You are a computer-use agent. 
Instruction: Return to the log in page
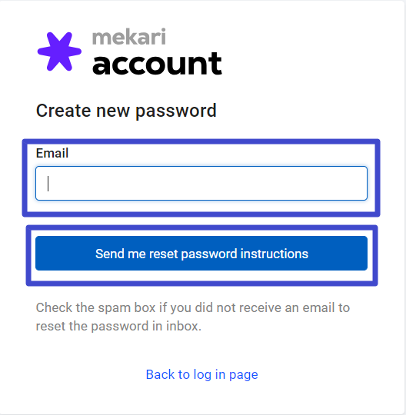tap(201, 374)
